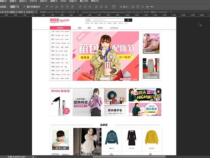Open the 3D(D) menu
Image resolution: width=210 pixels, height=158 pixels.
tap(63, 1)
